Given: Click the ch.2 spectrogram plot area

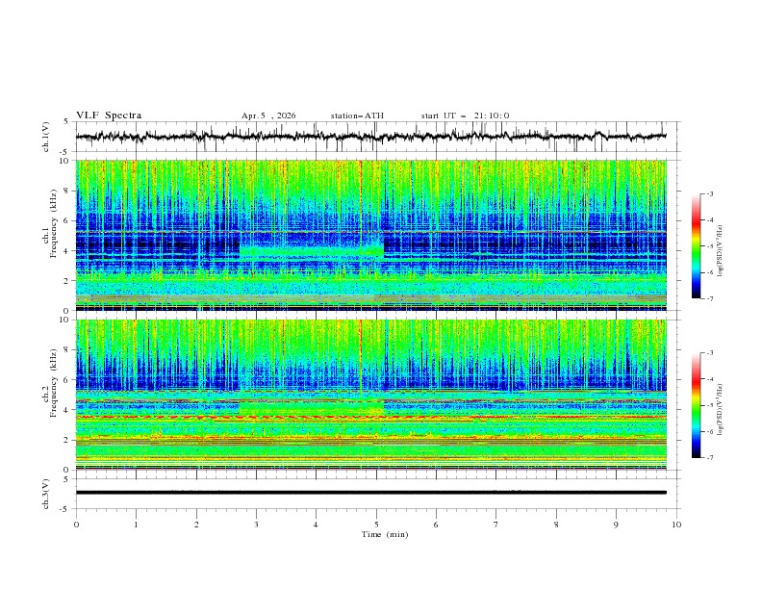Looking at the screenshot, I should 371,395.
